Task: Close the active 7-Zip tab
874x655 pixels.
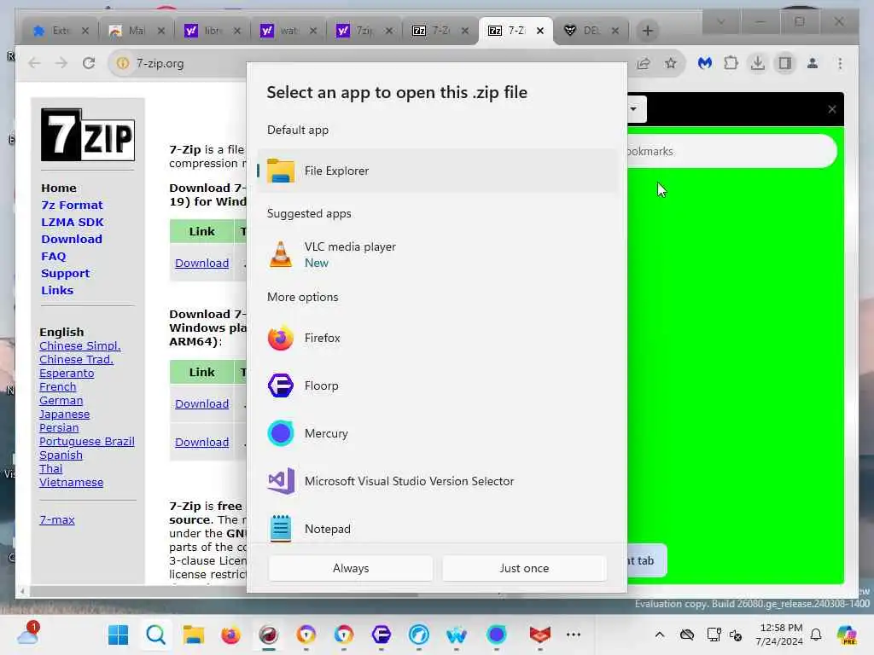Action: pyautogui.click(x=540, y=32)
